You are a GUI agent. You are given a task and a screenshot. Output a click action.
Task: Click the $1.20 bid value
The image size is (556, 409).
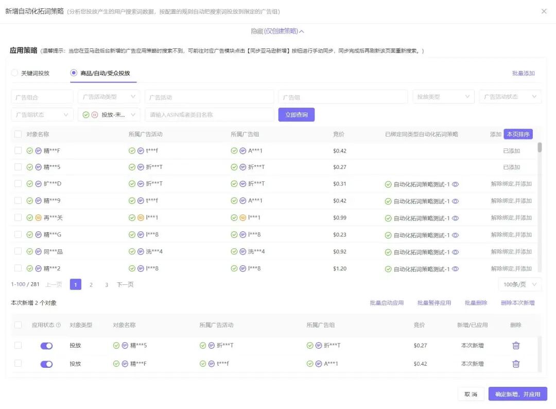point(340,268)
